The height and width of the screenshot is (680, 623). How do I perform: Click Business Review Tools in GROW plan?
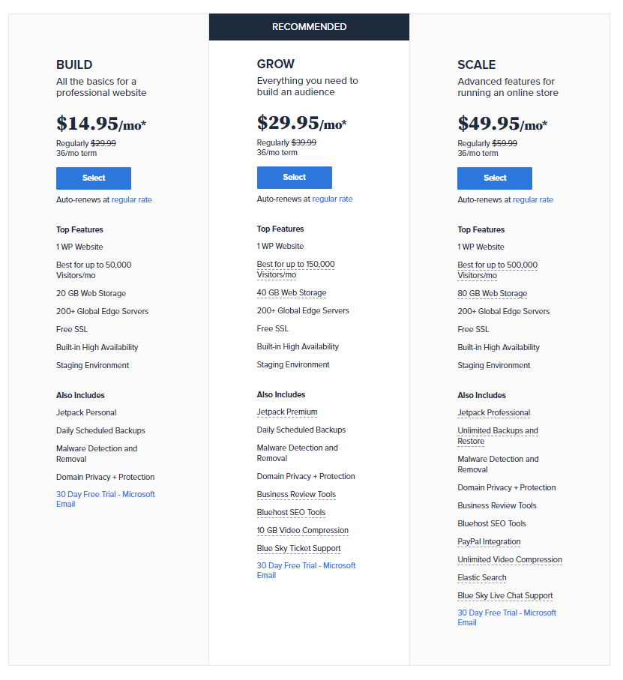tap(296, 494)
